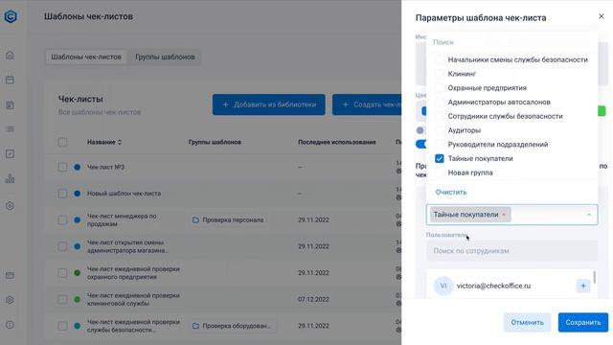Click the 07.12.2022 date cell
The height and width of the screenshot is (345, 613).
click(313, 299)
